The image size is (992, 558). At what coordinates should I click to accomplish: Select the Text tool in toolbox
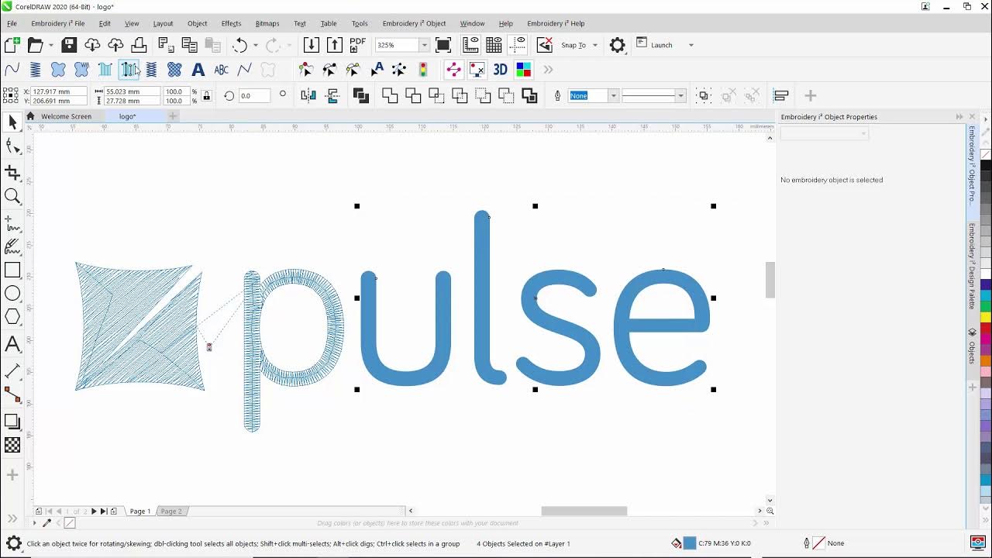(x=12, y=344)
